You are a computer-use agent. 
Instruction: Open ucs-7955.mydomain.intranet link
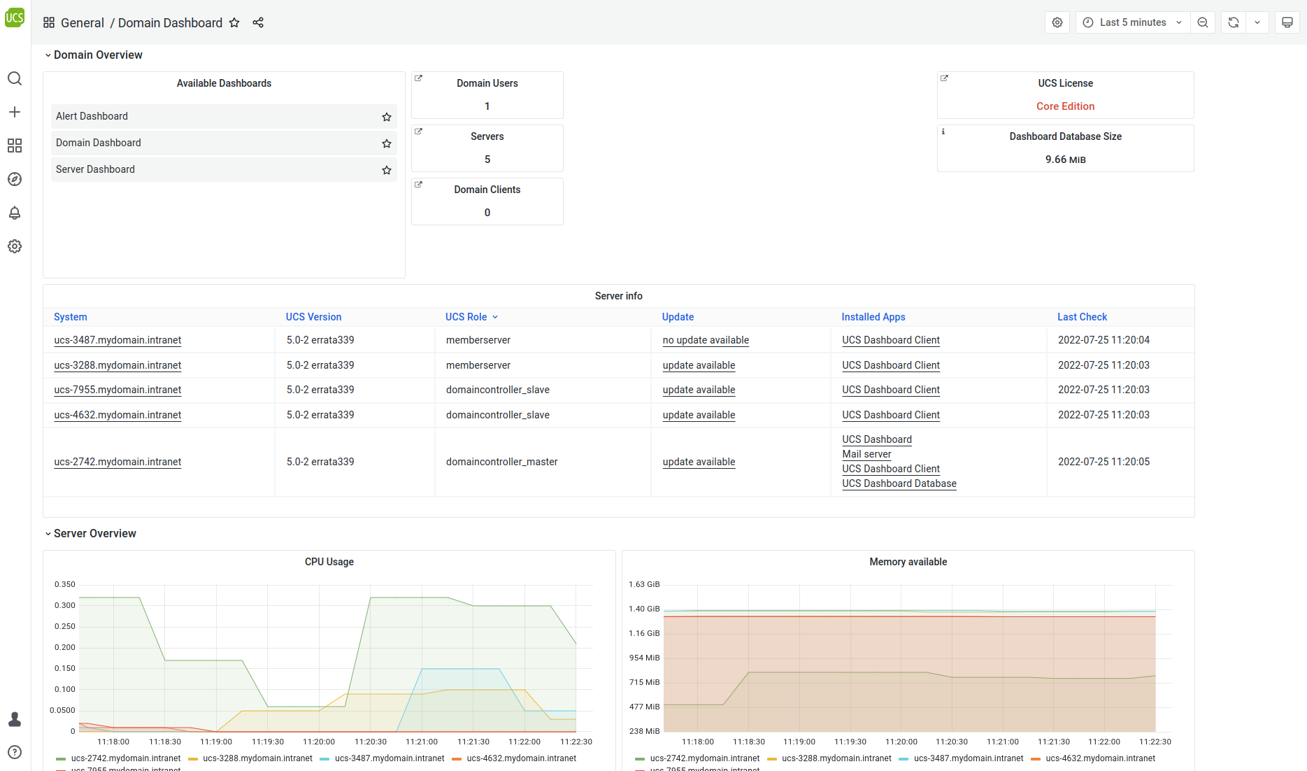117,390
